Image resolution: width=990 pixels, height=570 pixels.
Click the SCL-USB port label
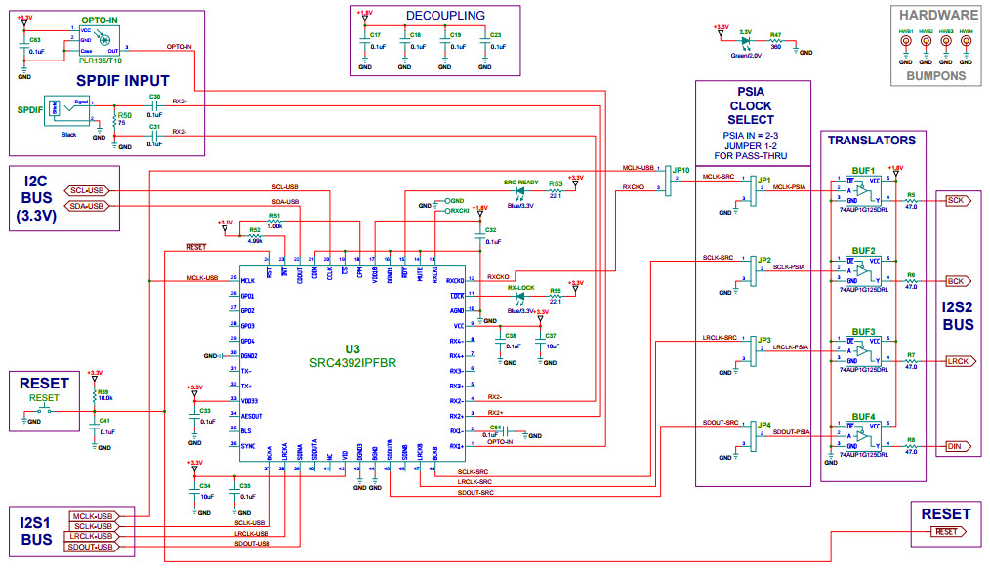87,190
